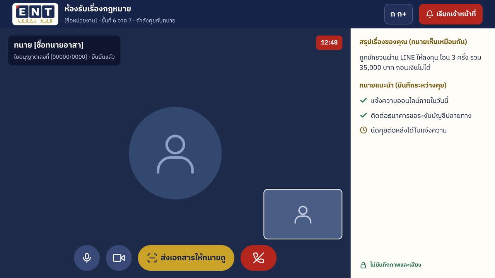Click the ทนาย [ชื่อทนายอาสา] name label
495x278 pixels.
tap(49, 45)
